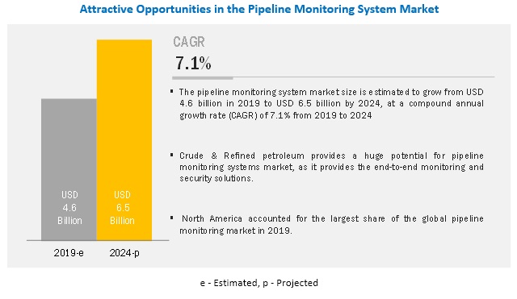Click the thin divider line right of CAGR underline
517x299 pixels.
tap(364, 77)
